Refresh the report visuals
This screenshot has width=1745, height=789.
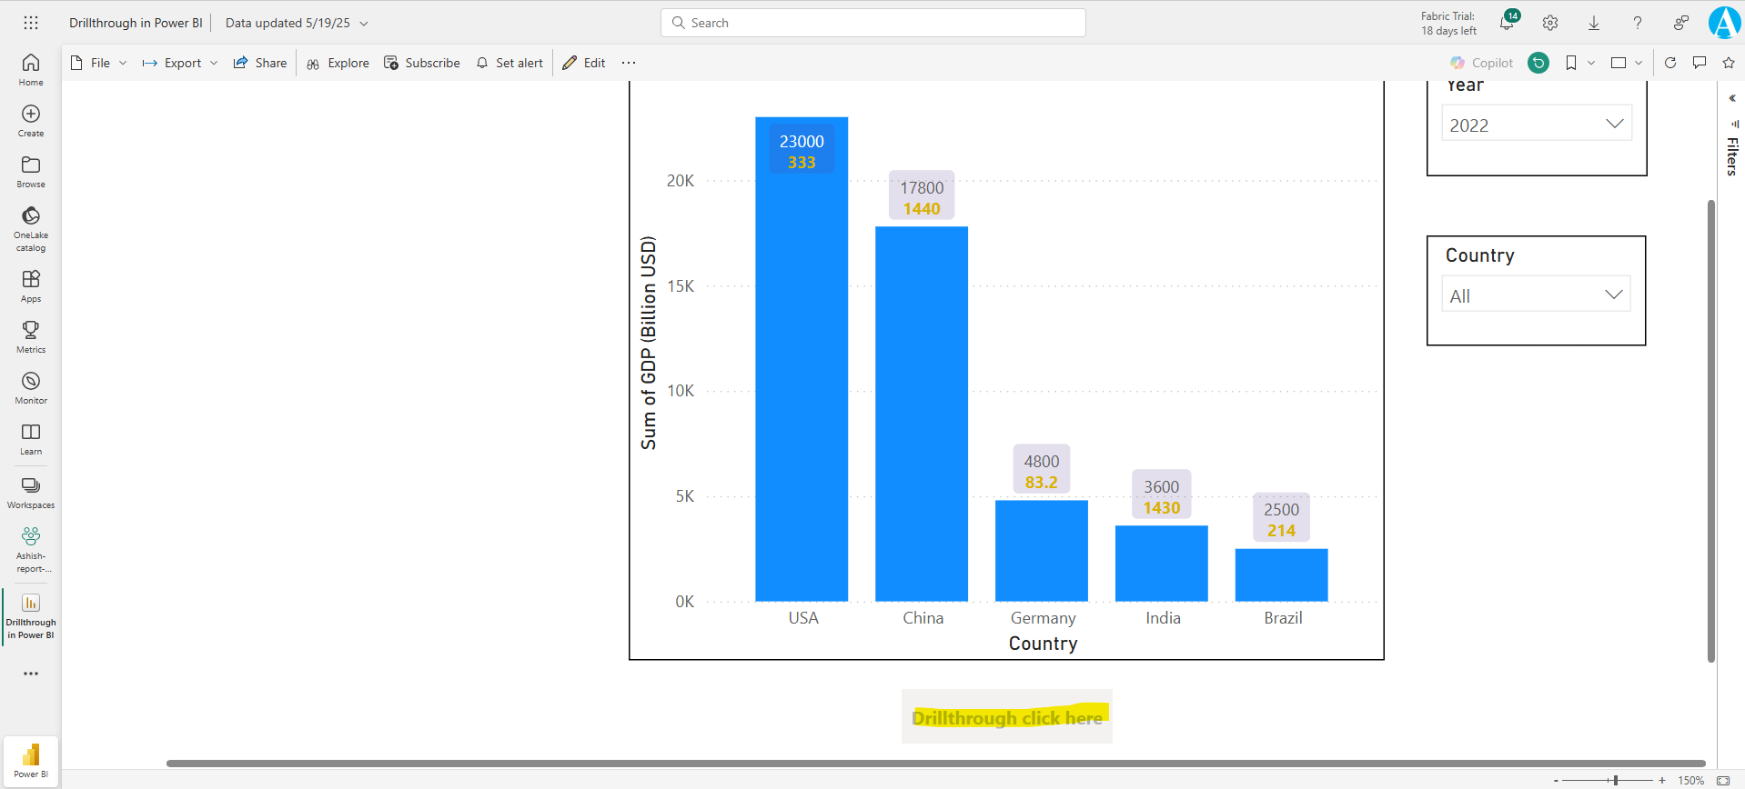pyautogui.click(x=1670, y=63)
